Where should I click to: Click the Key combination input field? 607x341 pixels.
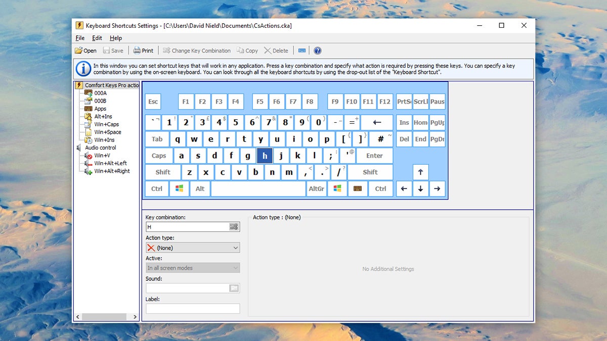click(187, 227)
